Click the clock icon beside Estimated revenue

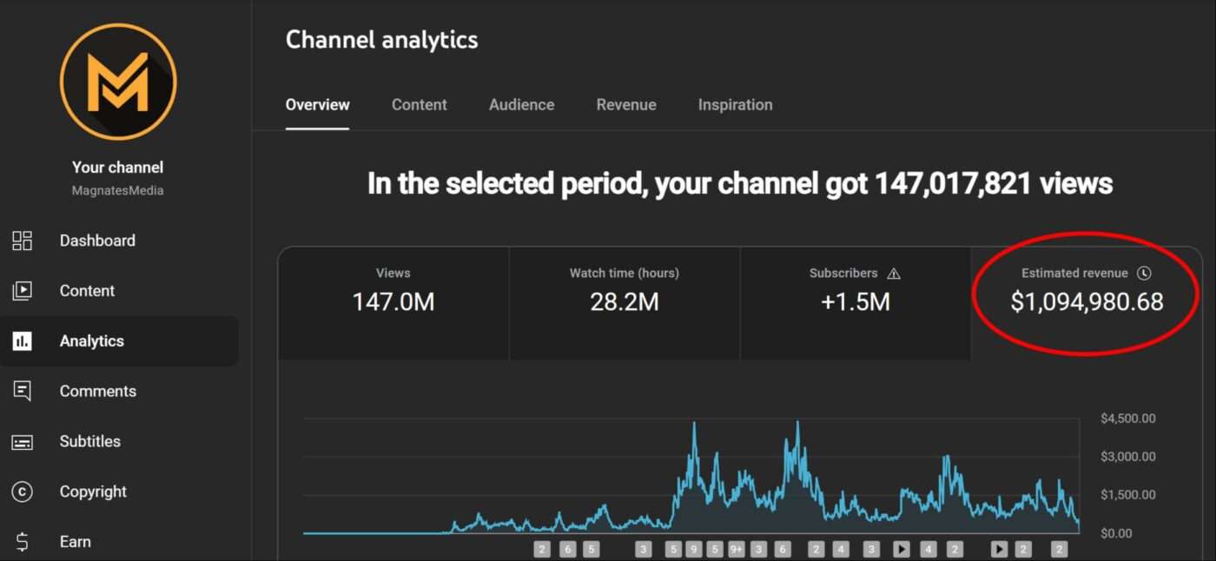click(1144, 273)
